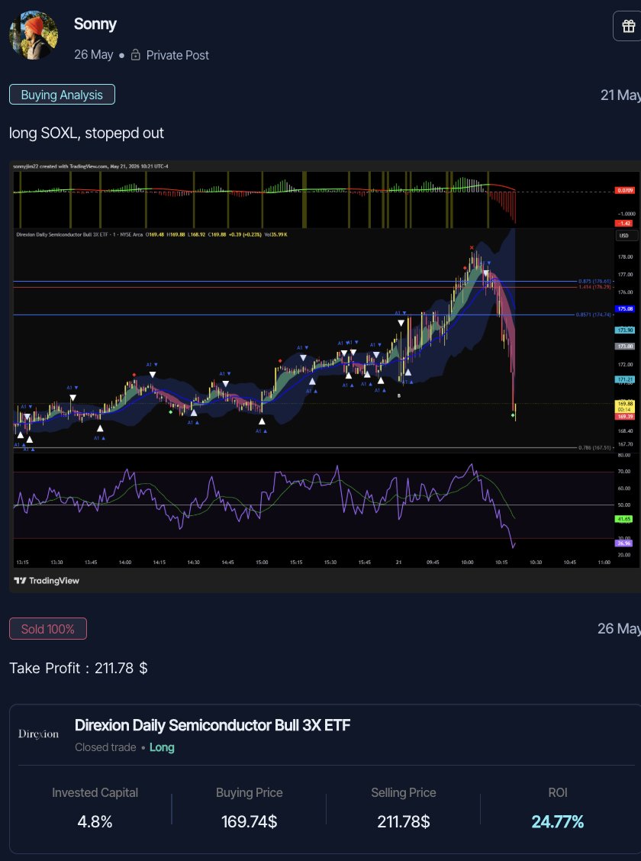Viewport: 641px width, 861px height.
Task: Select the 'Closed trade' status text
Action: click(105, 747)
